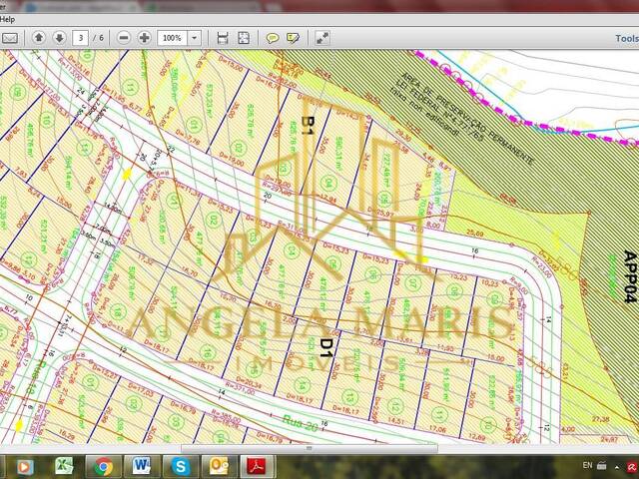Open the Tools pane
639x479 pixels.
[x=626, y=38]
